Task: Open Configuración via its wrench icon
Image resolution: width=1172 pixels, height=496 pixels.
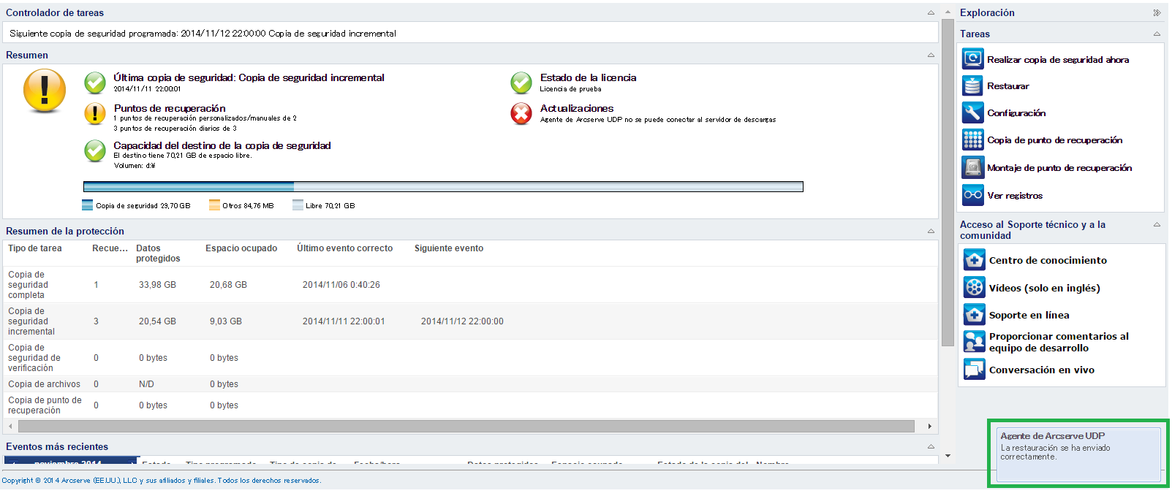Action: coord(972,112)
